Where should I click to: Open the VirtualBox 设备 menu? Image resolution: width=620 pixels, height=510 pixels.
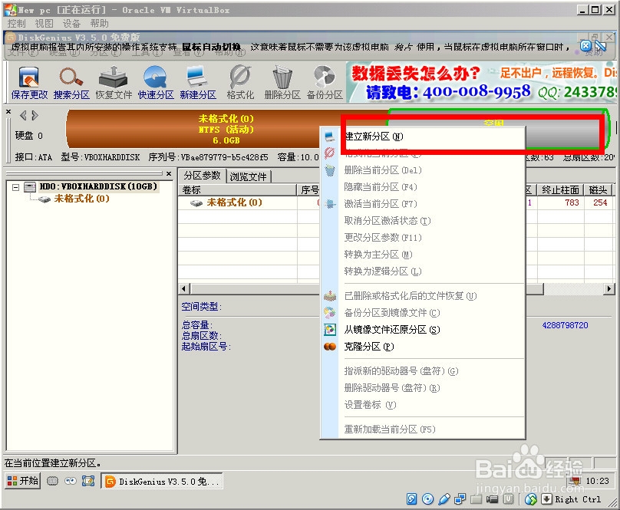71,24
